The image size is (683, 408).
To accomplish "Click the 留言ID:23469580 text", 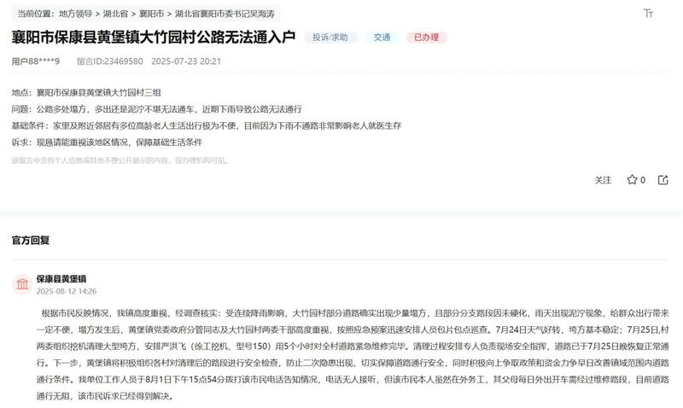I will [110, 61].
